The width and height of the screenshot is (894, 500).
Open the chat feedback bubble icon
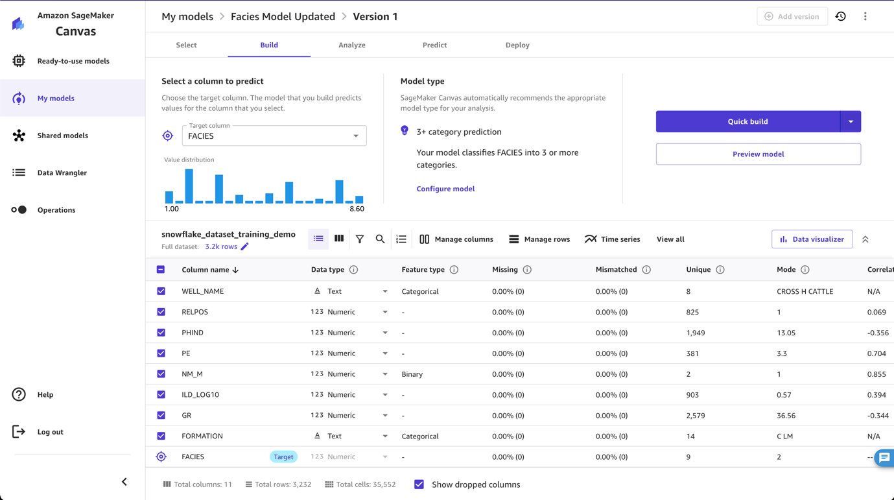(x=884, y=458)
